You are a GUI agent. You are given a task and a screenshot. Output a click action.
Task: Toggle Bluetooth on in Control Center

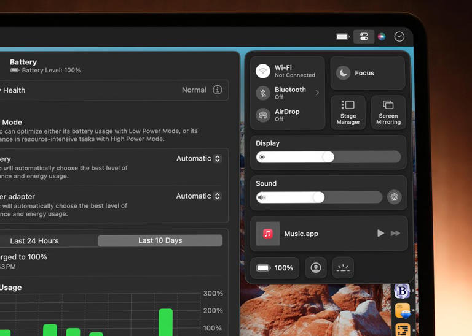(263, 93)
